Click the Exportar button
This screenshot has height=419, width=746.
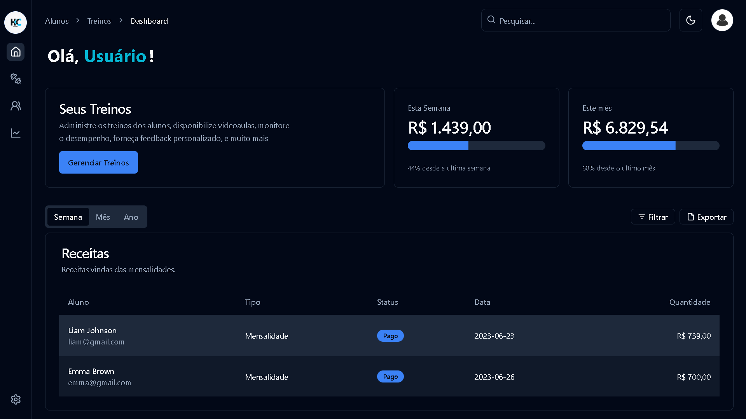(x=706, y=217)
